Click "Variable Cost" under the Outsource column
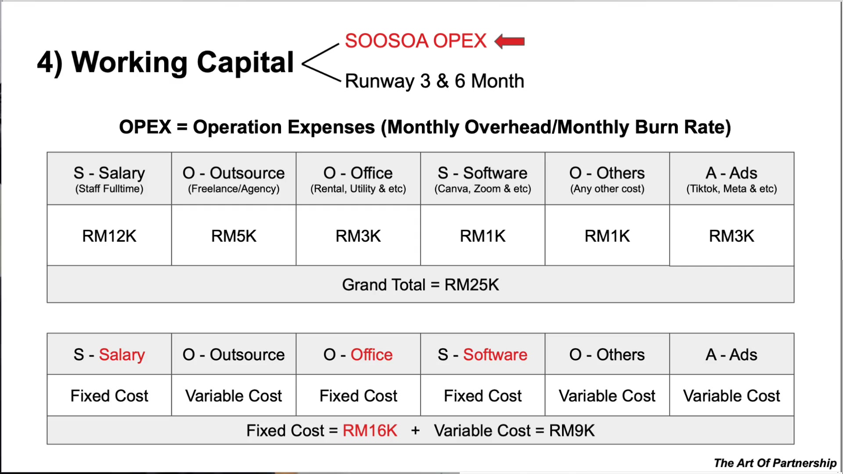Screen dimensions: 843x474 point(234,395)
